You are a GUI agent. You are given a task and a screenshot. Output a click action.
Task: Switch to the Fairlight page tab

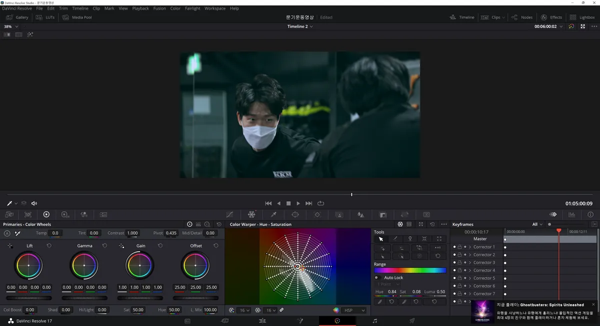tap(375, 321)
